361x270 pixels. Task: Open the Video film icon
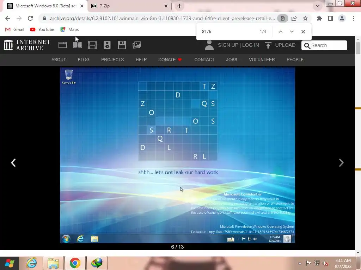tap(92, 45)
